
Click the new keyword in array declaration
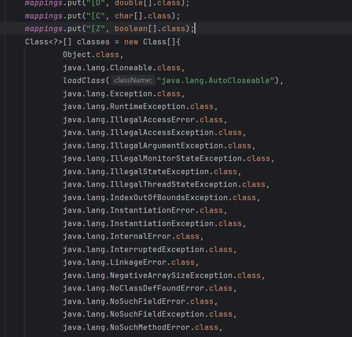[x=131, y=42]
